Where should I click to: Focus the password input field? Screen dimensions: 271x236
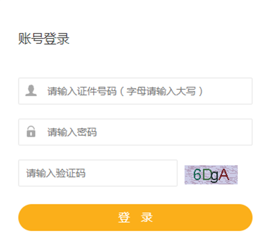pos(135,132)
